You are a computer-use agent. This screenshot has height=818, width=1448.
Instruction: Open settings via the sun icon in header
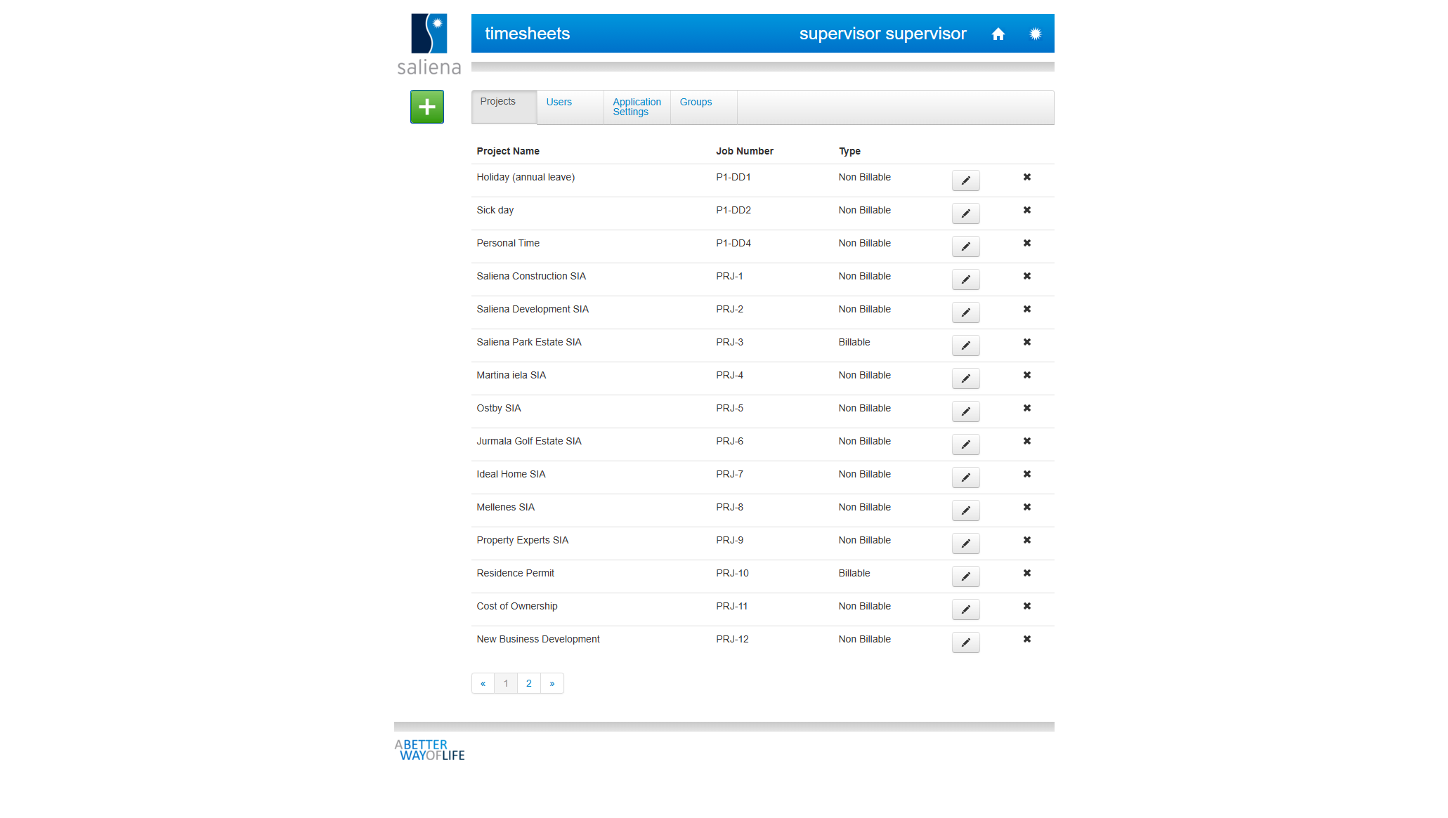(1036, 33)
